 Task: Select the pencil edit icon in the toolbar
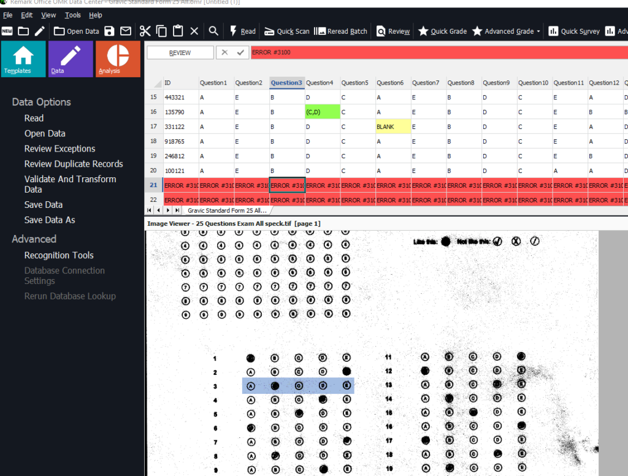tap(40, 31)
